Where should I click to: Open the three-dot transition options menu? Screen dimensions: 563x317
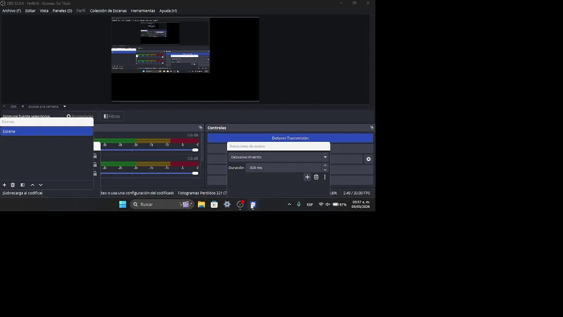(x=325, y=177)
